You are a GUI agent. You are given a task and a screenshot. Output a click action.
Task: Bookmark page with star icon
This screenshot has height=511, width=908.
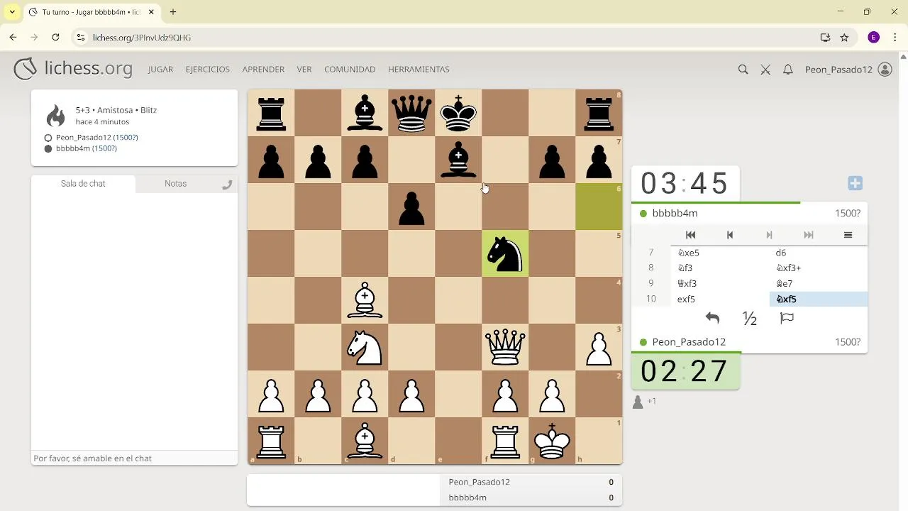tap(844, 38)
